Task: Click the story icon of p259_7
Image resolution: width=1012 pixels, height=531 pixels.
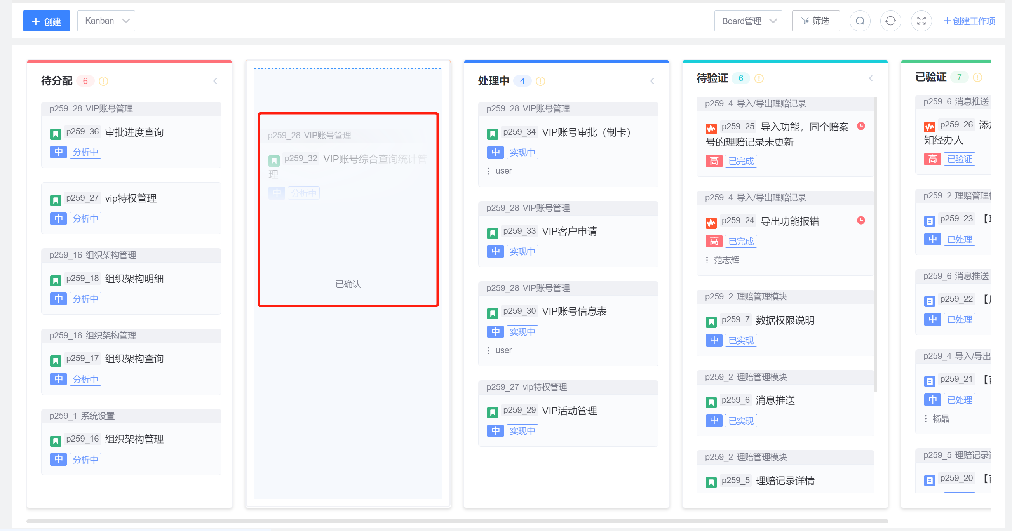Action: (711, 322)
